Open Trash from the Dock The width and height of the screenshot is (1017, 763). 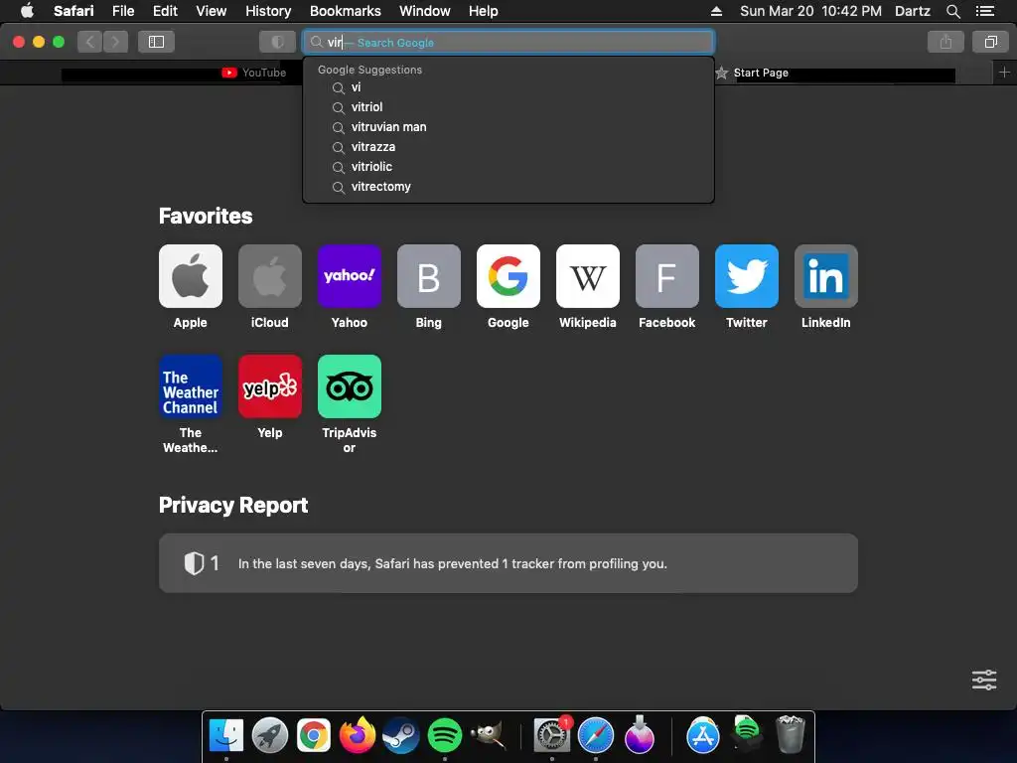(791, 734)
